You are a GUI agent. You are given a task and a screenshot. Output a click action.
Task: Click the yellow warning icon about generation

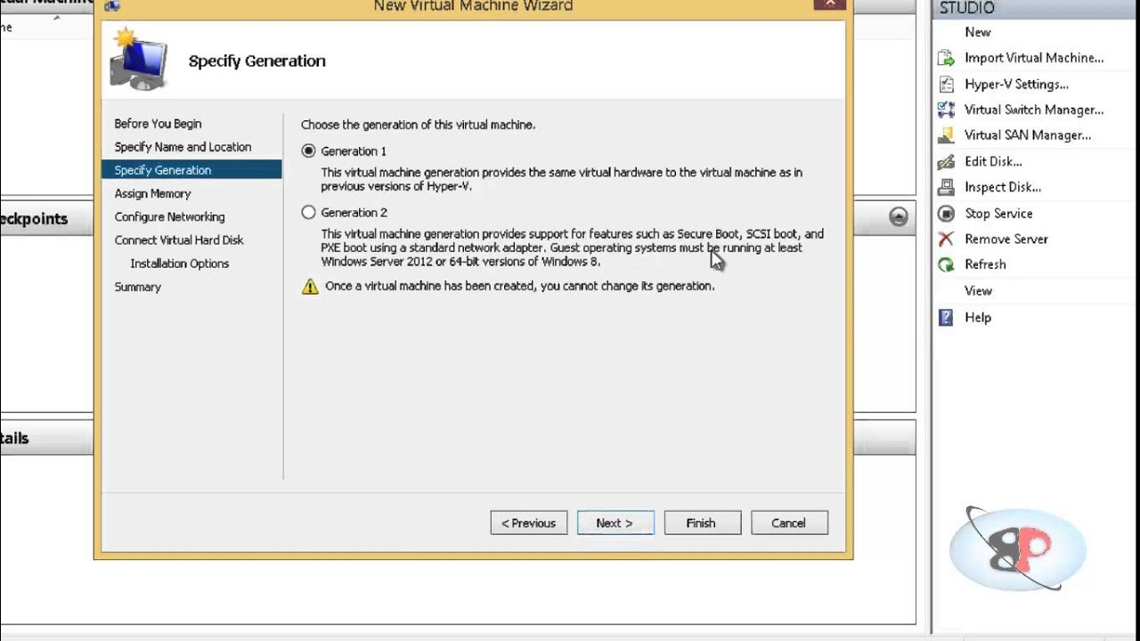[309, 287]
